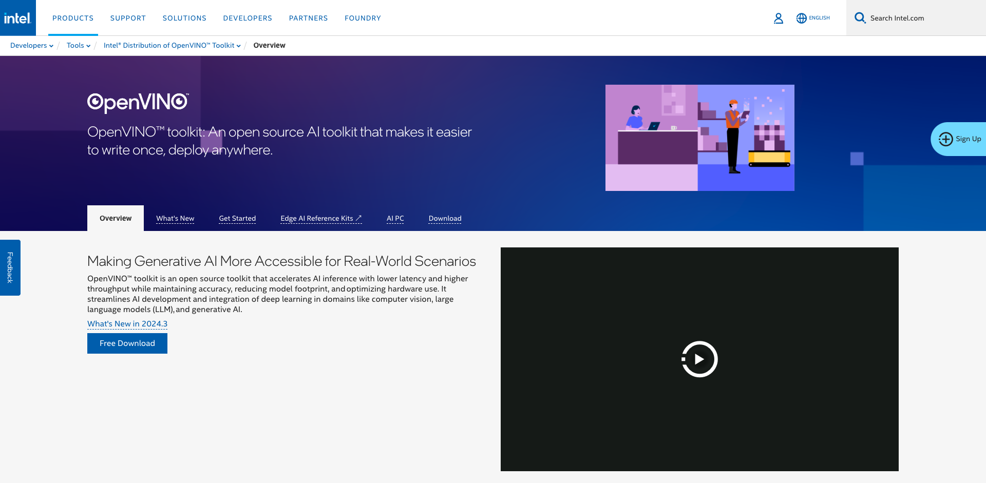Open the FOUNDRY menu
Image resolution: width=986 pixels, height=483 pixels.
tap(363, 18)
